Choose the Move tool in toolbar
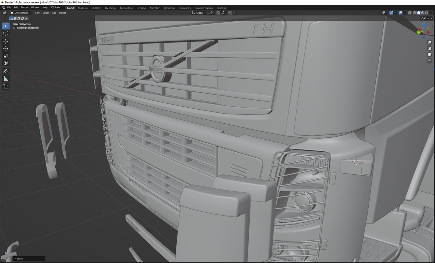Image resolution: width=435 pixels, height=263 pixels. click(x=6, y=41)
